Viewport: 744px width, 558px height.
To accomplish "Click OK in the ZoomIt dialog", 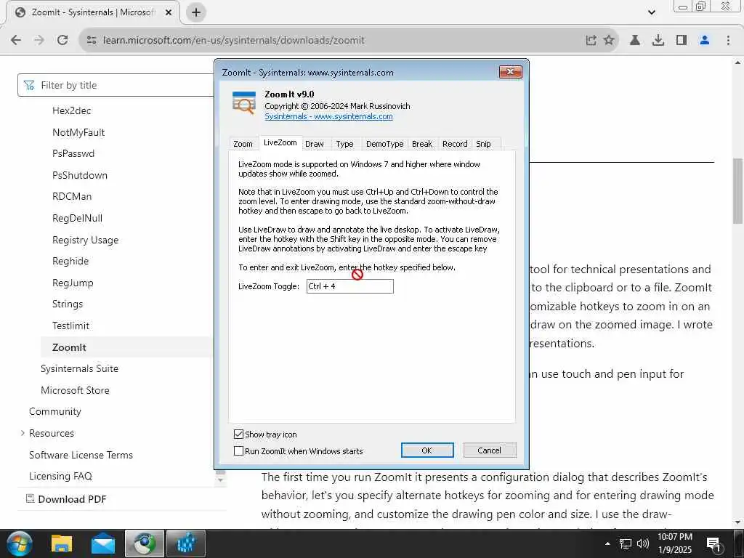I will (x=427, y=450).
